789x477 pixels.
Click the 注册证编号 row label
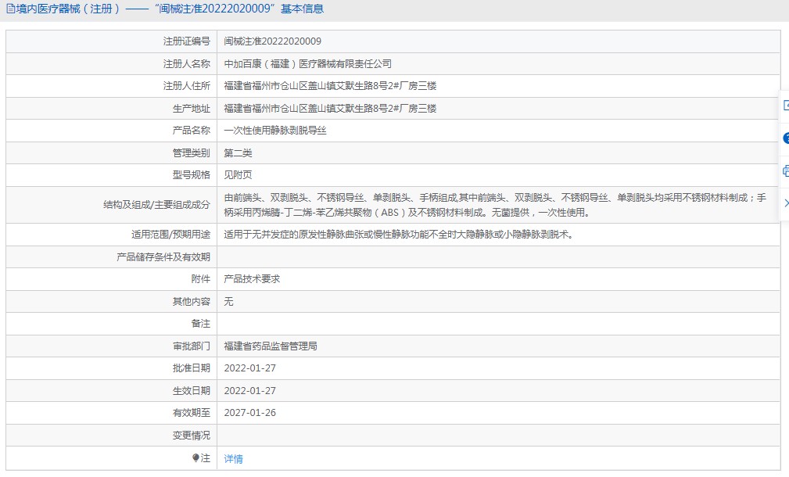pos(187,41)
